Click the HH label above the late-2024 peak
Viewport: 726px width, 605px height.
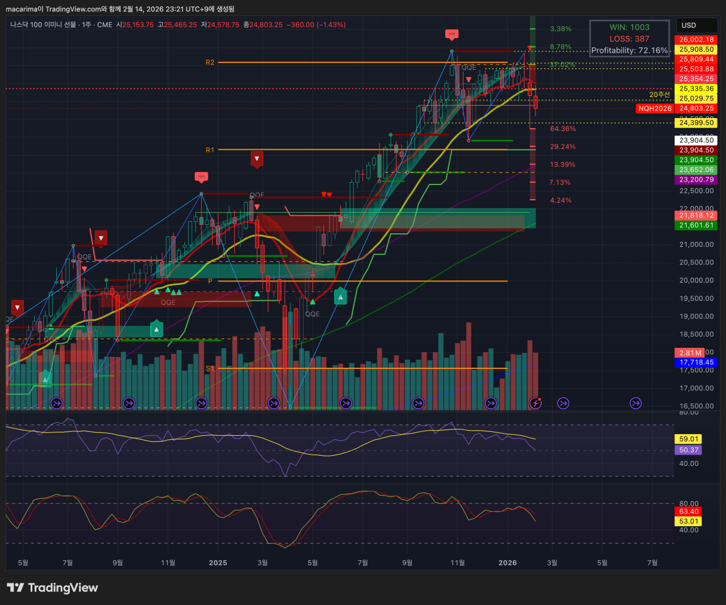[x=201, y=177]
